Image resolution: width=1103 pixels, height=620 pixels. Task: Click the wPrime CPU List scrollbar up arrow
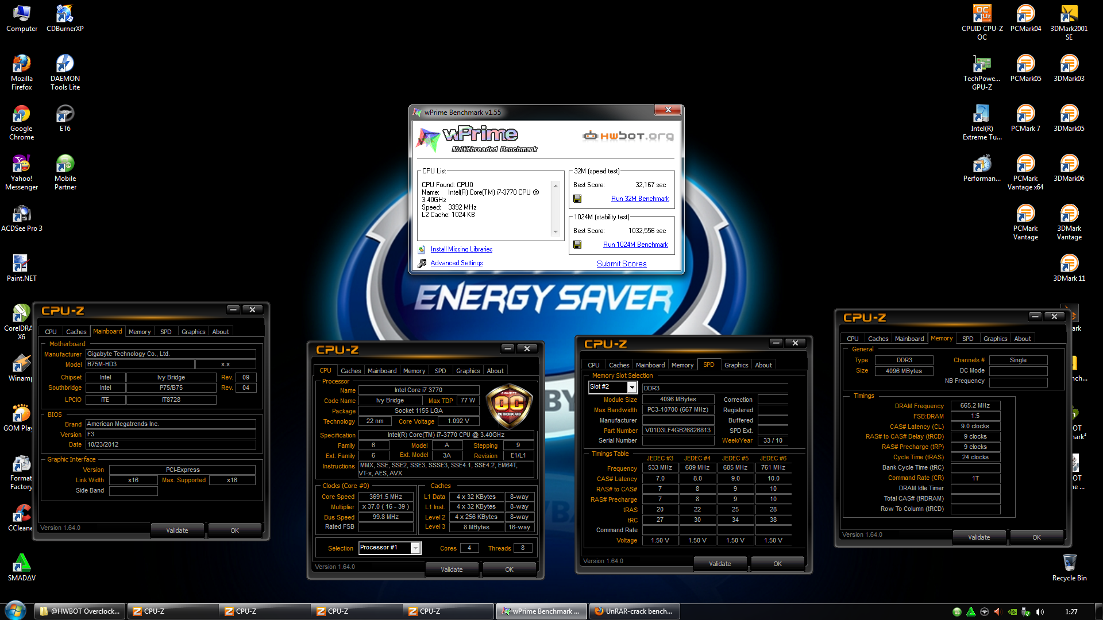click(x=556, y=186)
